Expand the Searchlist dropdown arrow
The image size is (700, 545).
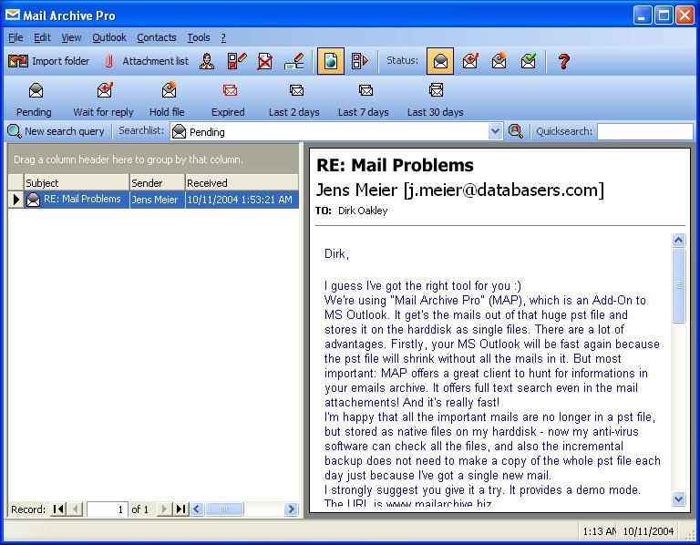pos(495,131)
